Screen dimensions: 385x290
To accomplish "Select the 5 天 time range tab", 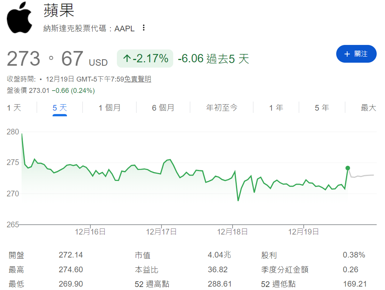I will pos(60,108).
